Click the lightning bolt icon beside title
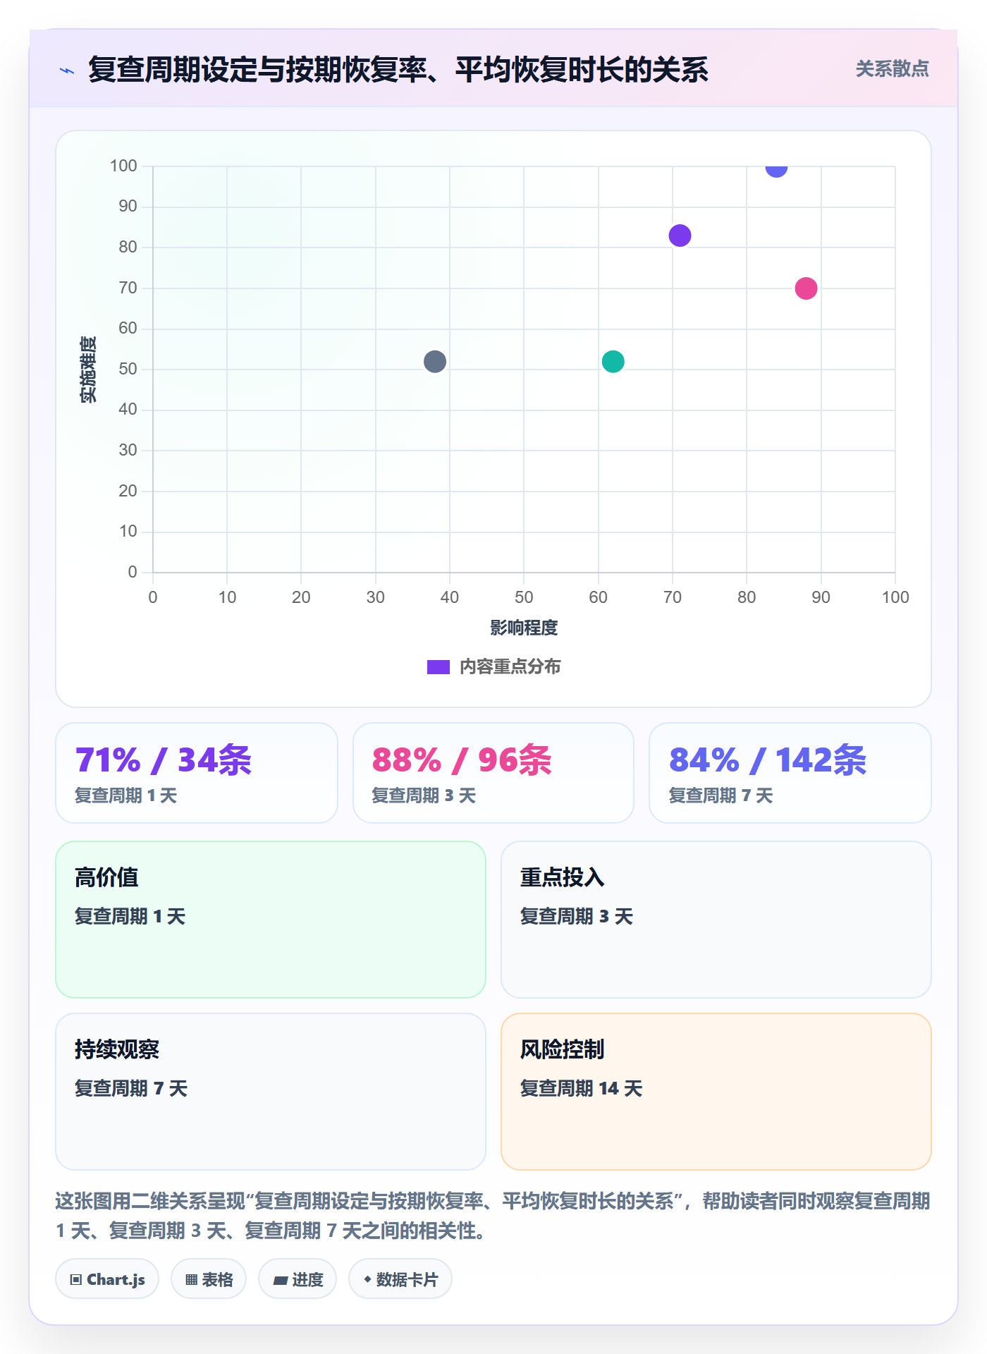 tap(67, 71)
